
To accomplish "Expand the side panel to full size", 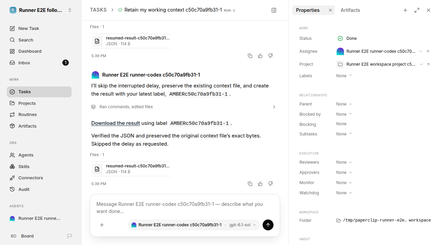I will coord(417,10).
